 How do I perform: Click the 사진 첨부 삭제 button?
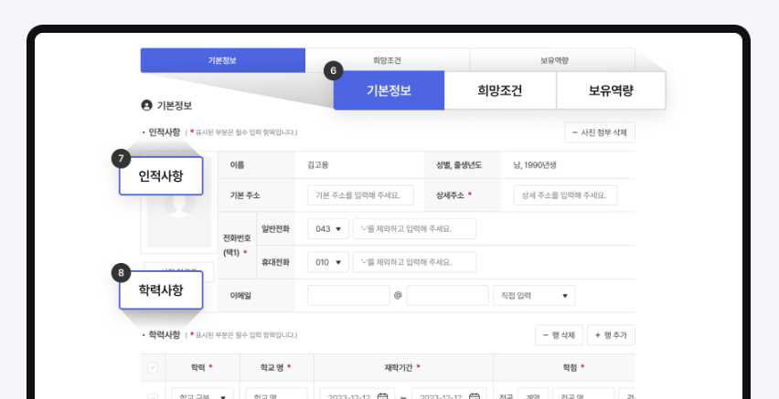(x=600, y=132)
